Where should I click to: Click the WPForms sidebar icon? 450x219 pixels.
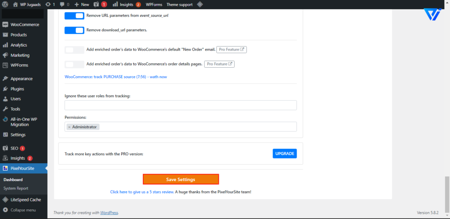(x=5, y=65)
